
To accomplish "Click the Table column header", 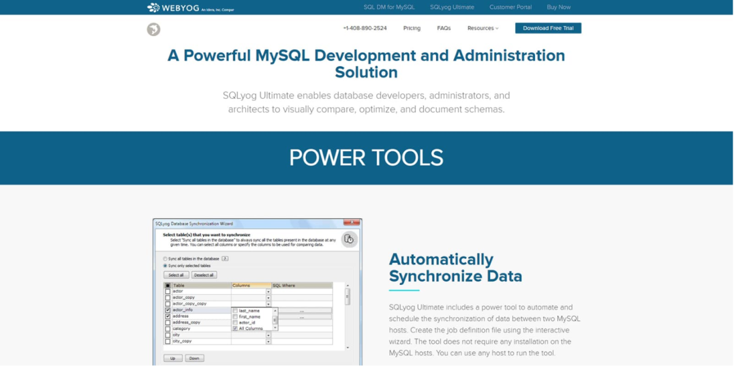I will pos(201,286).
